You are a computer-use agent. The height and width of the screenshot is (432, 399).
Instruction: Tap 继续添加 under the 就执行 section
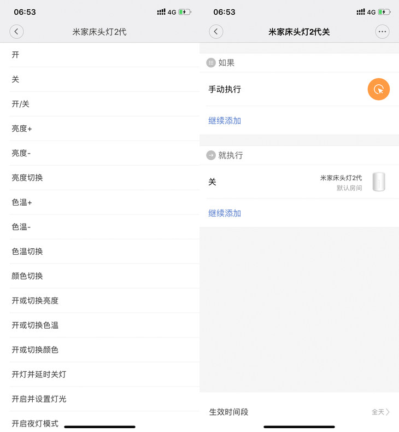(x=225, y=213)
